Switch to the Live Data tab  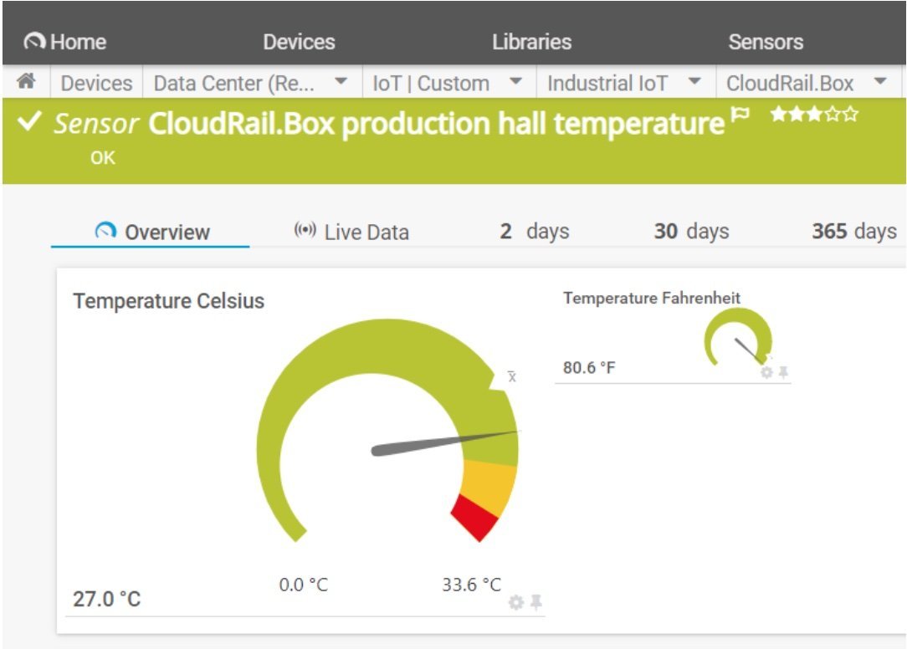(x=351, y=232)
